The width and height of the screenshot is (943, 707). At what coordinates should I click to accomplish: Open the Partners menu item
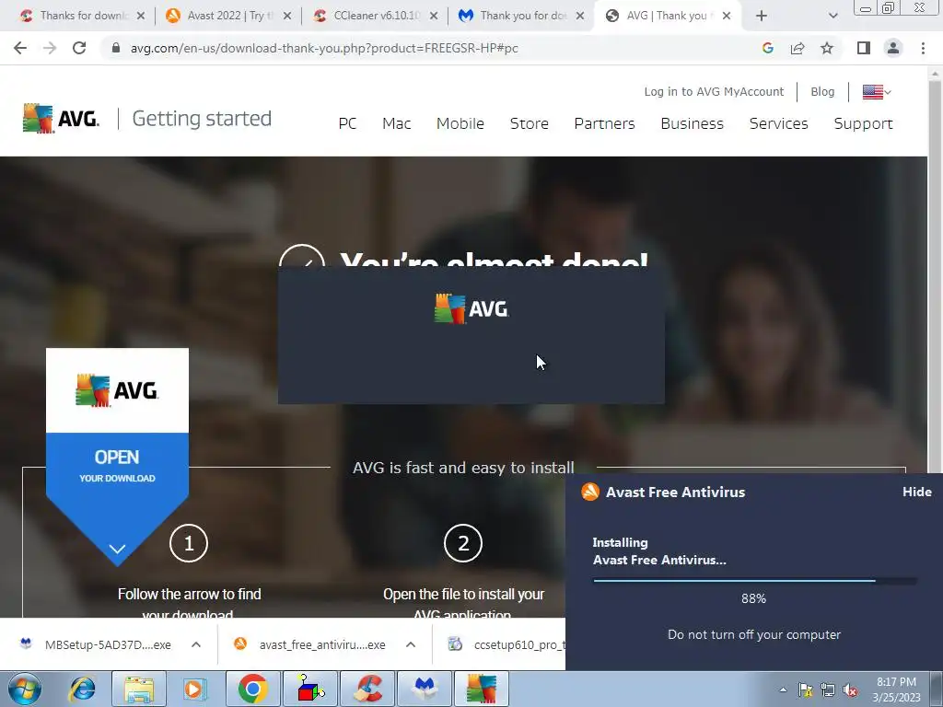pyautogui.click(x=604, y=124)
